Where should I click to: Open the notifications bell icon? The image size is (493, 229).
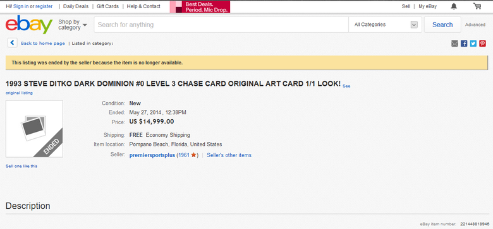tap(454, 6)
